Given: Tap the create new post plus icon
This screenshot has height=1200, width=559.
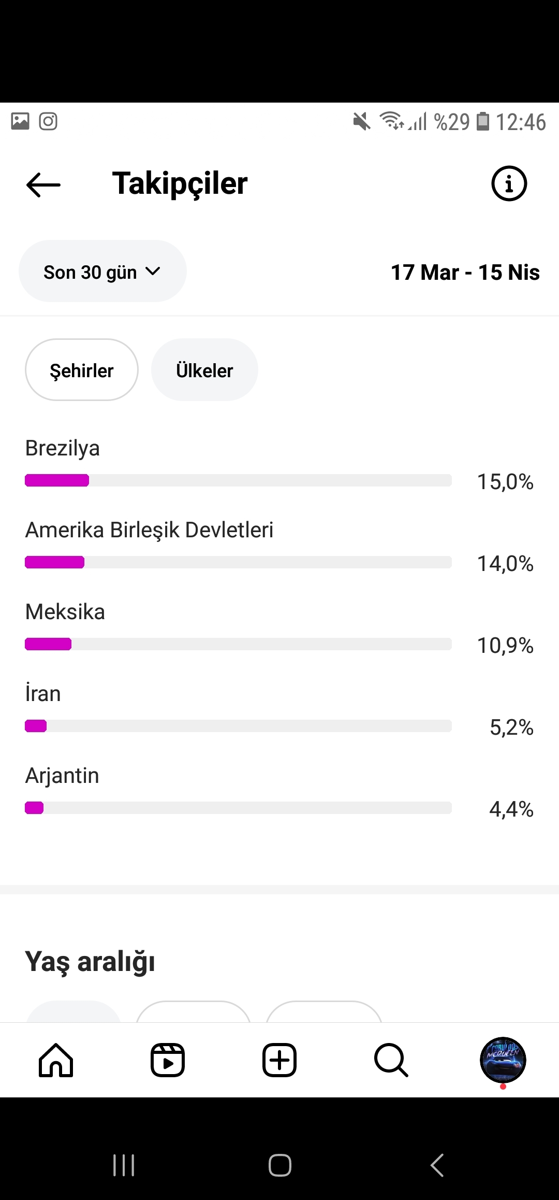Looking at the screenshot, I should pyautogui.click(x=279, y=1060).
